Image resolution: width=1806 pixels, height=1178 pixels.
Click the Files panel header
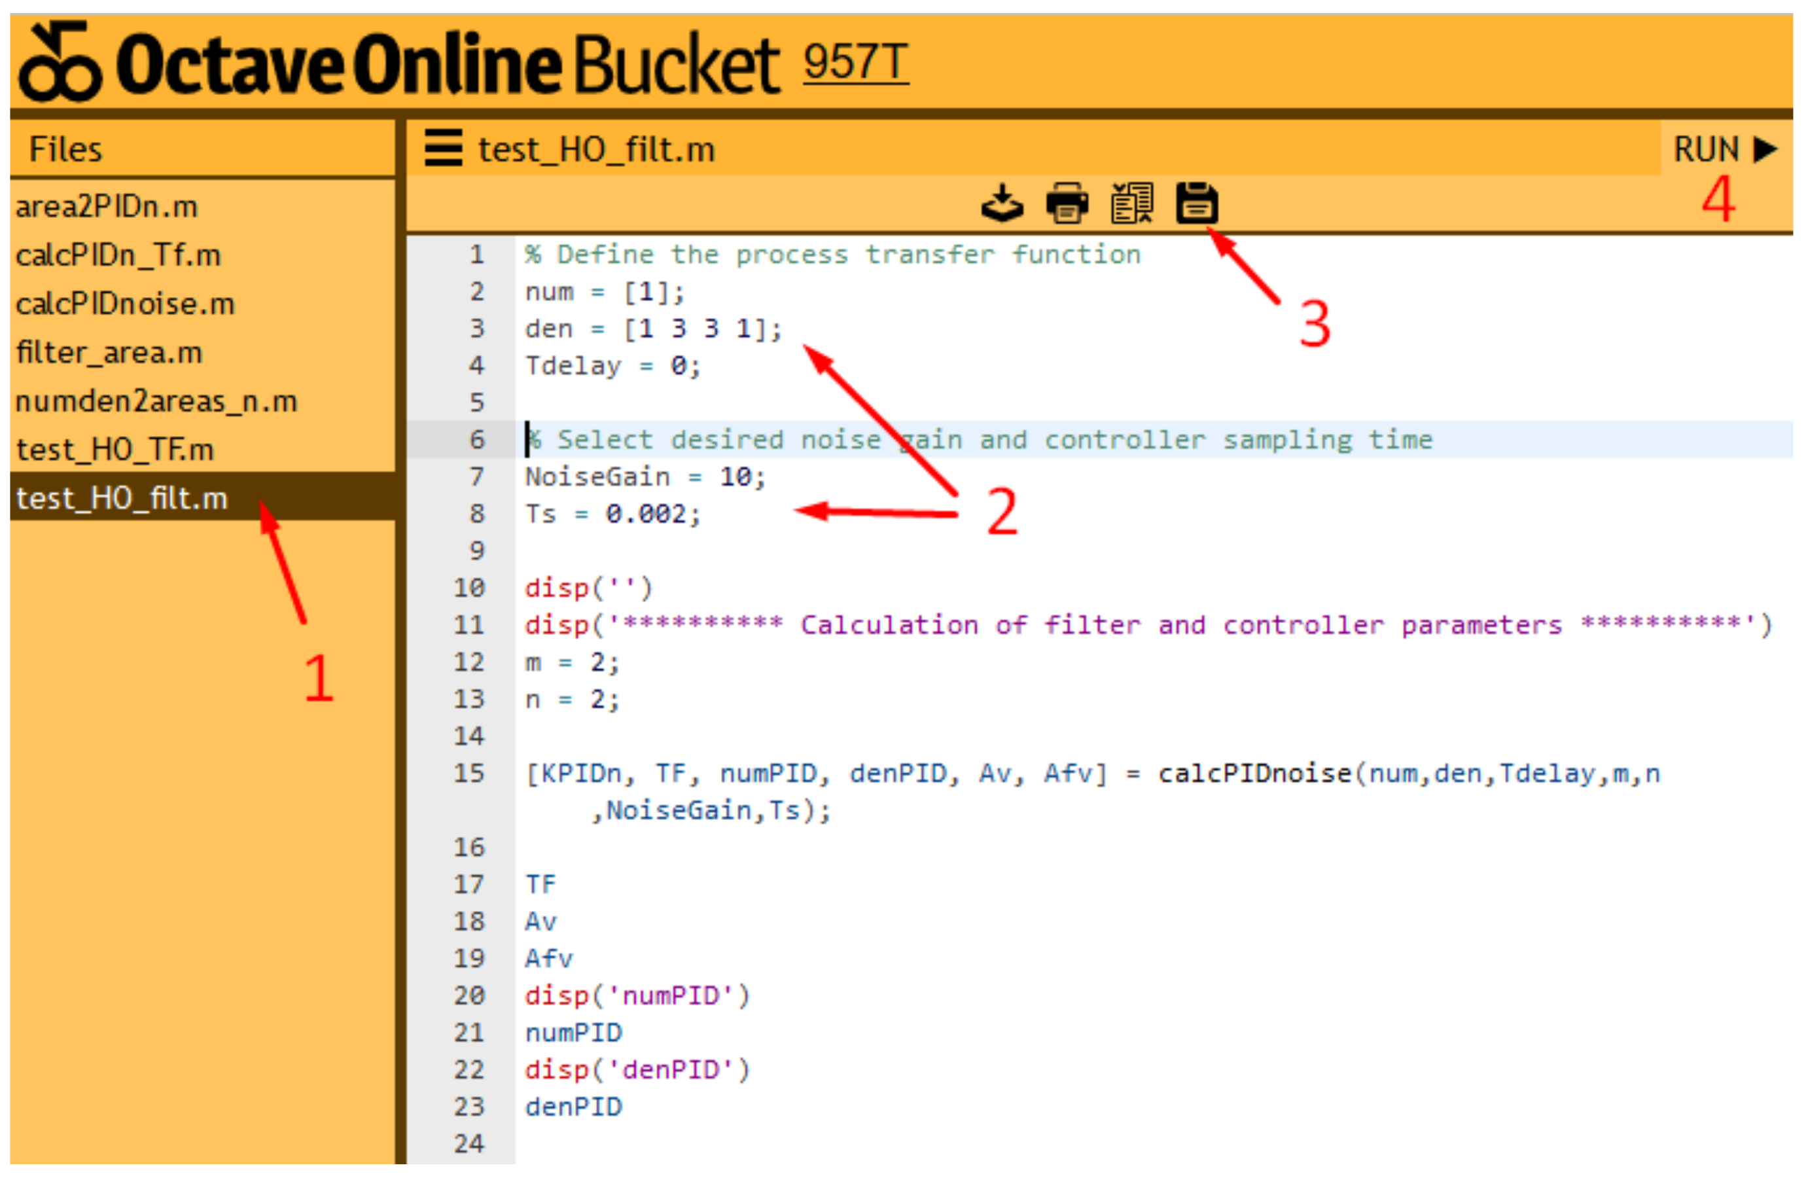click(x=65, y=149)
